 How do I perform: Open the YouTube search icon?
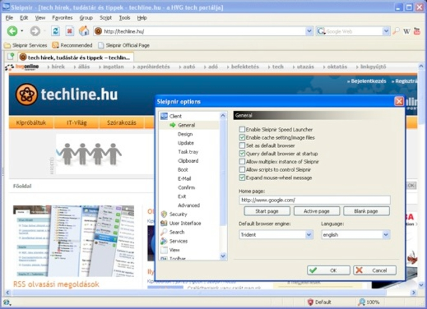point(417,31)
